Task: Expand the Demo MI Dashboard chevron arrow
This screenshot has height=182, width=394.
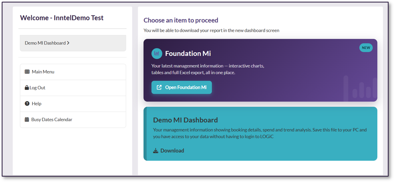Action: (68, 43)
